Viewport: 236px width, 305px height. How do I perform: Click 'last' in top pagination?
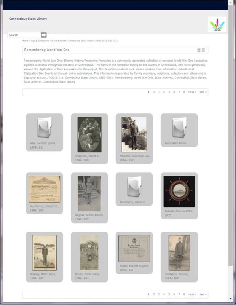point(203,92)
